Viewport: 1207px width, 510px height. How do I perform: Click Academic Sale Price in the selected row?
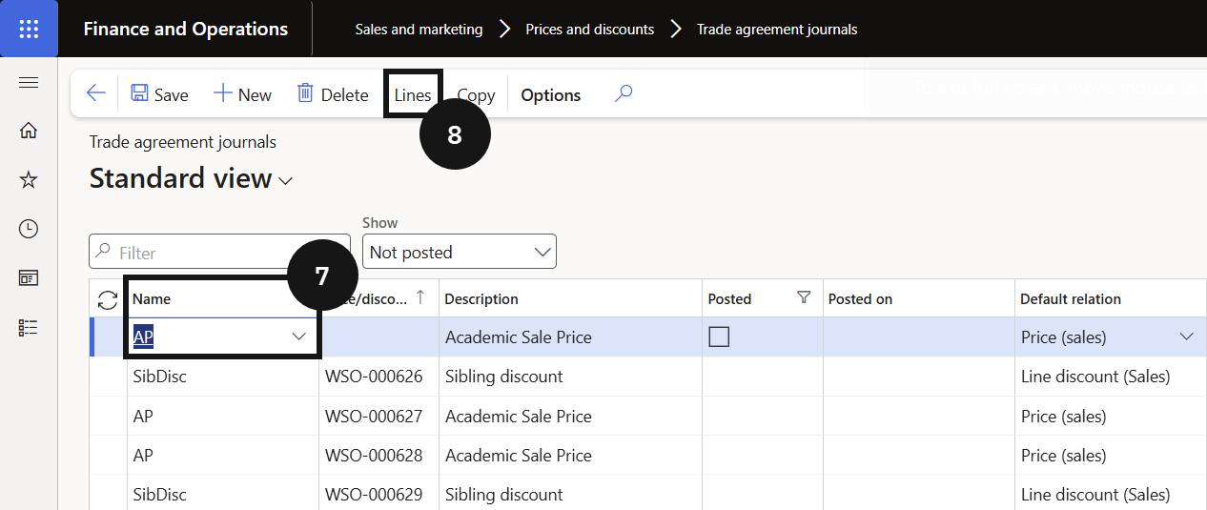point(519,337)
